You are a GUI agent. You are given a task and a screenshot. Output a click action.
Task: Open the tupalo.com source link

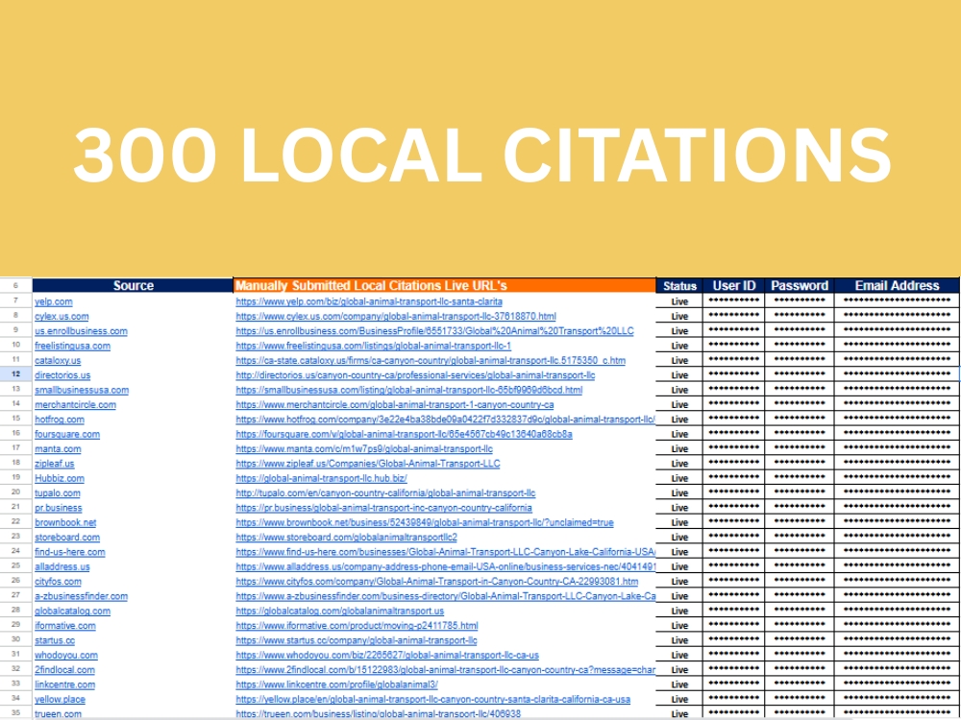(x=58, y=492)
